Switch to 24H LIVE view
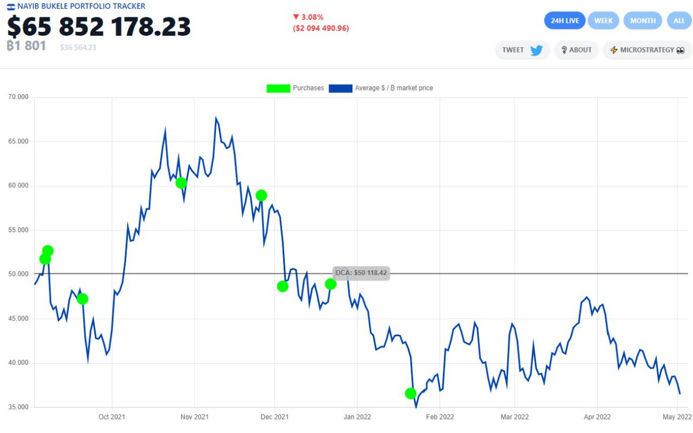Screen dimensions: 693x433 click(565, 21)
